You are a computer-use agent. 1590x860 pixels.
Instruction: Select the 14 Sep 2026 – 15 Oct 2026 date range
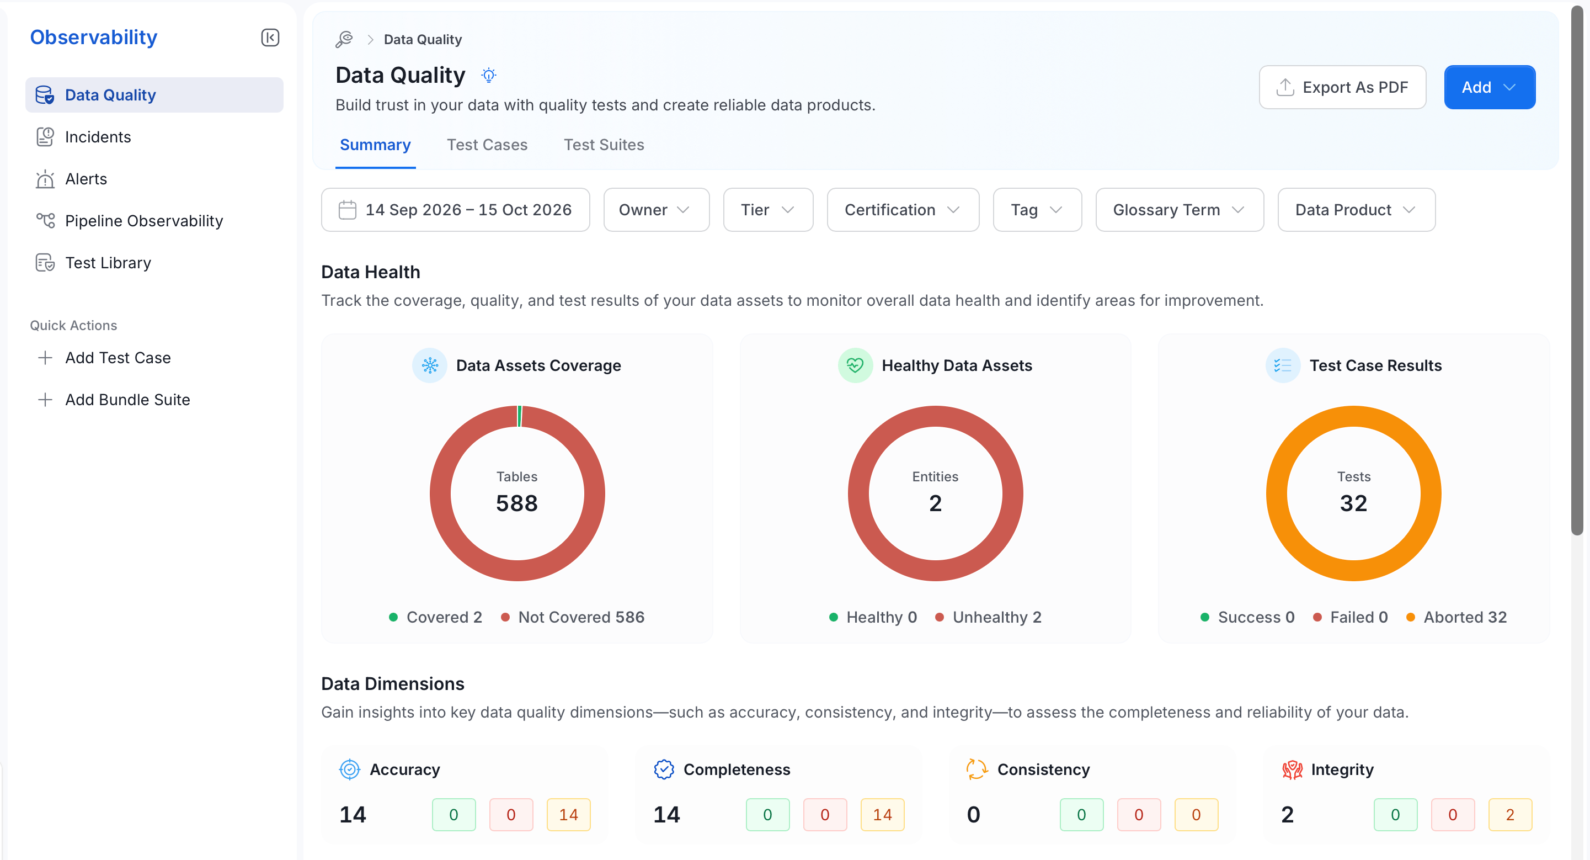[x=455, y=210]
